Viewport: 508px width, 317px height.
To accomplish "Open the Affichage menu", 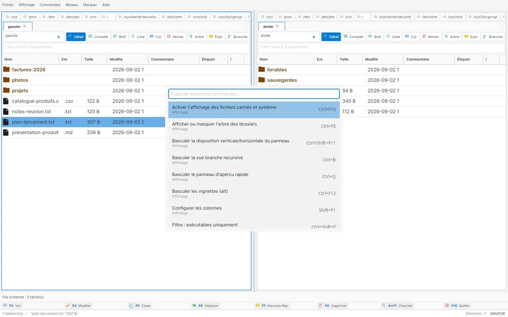I will click(x=27, y=5).
